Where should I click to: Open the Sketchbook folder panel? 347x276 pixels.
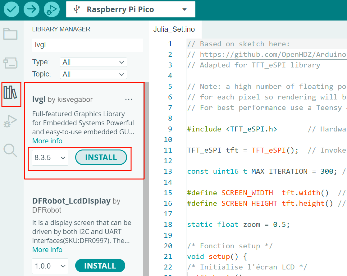point(10,34)
